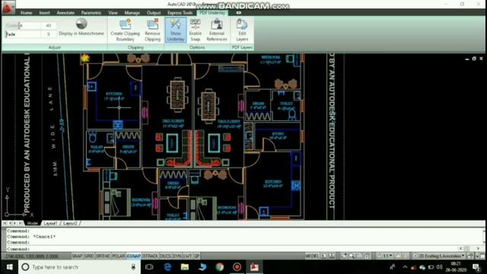Open External References palette
Image resolution: width=487 pixels, height=274 pixels.
tap(217, 30)
